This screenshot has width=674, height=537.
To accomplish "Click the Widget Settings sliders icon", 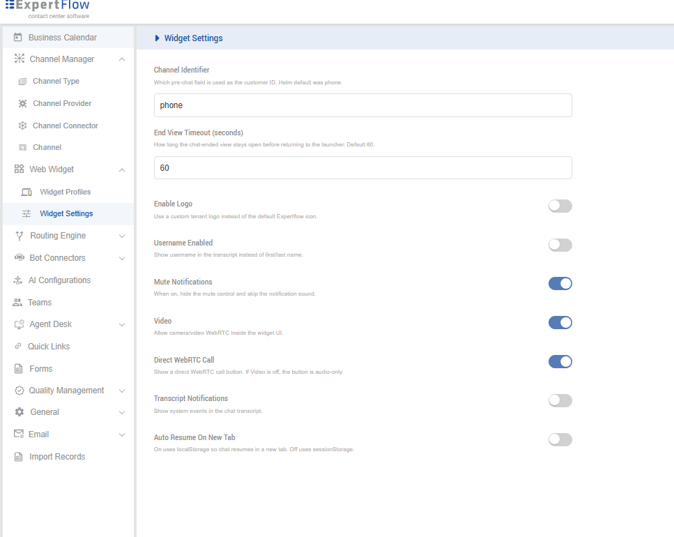I will point(26,213).
